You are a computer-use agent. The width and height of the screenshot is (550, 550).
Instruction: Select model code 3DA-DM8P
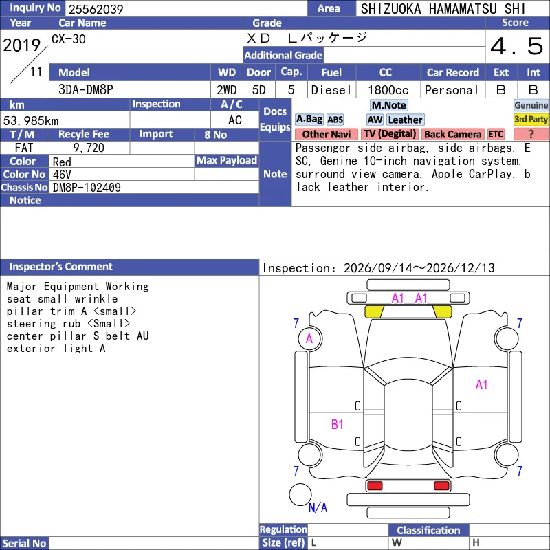86,90
